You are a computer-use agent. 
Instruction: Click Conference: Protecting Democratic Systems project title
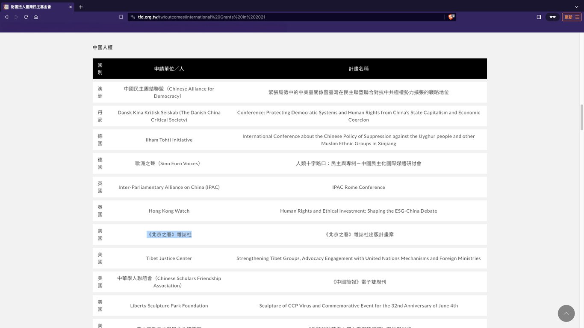359,116
